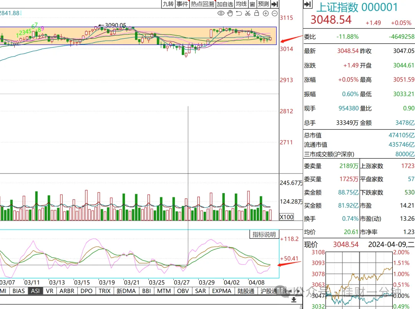Image resolution: width=415 pixels, height=309 pixels.
Task: Select the scissors cut tool
Action: [x=248, y=13]
